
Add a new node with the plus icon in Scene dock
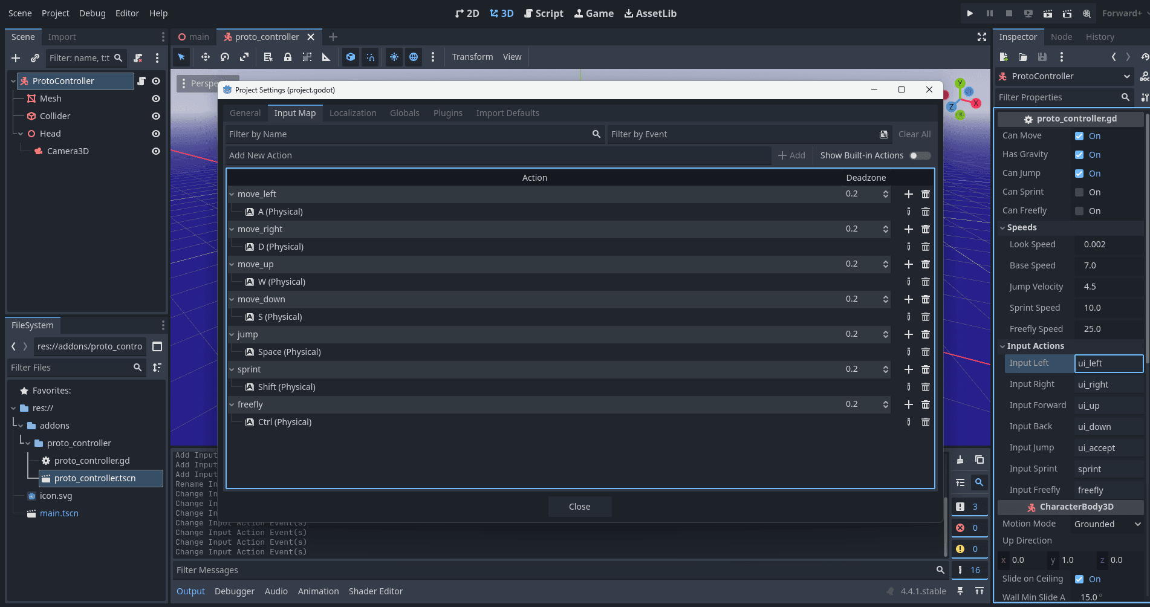(16, 58)
